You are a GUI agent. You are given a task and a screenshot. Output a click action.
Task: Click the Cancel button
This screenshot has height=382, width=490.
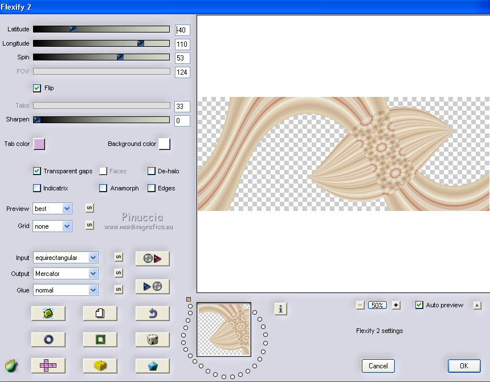coord(378,366)
